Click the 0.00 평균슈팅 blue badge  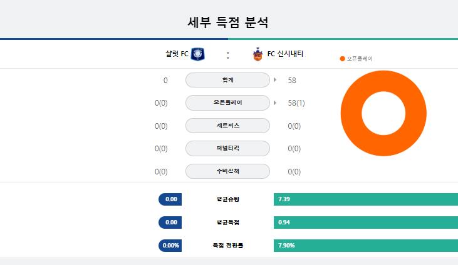(x=170, y=199)
